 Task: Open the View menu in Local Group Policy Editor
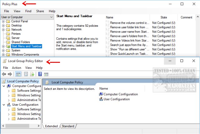click(28, 68)
